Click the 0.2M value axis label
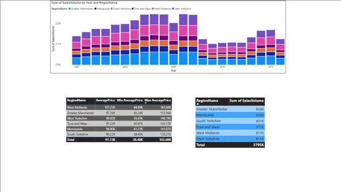The width and height of the screenshot is (341, 192). pos(58,23)
